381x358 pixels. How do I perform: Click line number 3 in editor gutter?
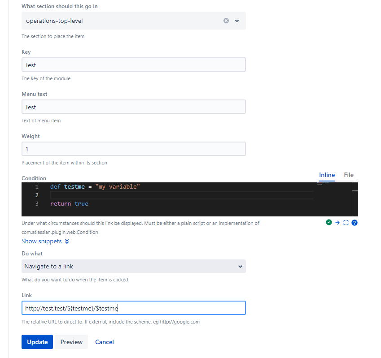pos(37,204)
